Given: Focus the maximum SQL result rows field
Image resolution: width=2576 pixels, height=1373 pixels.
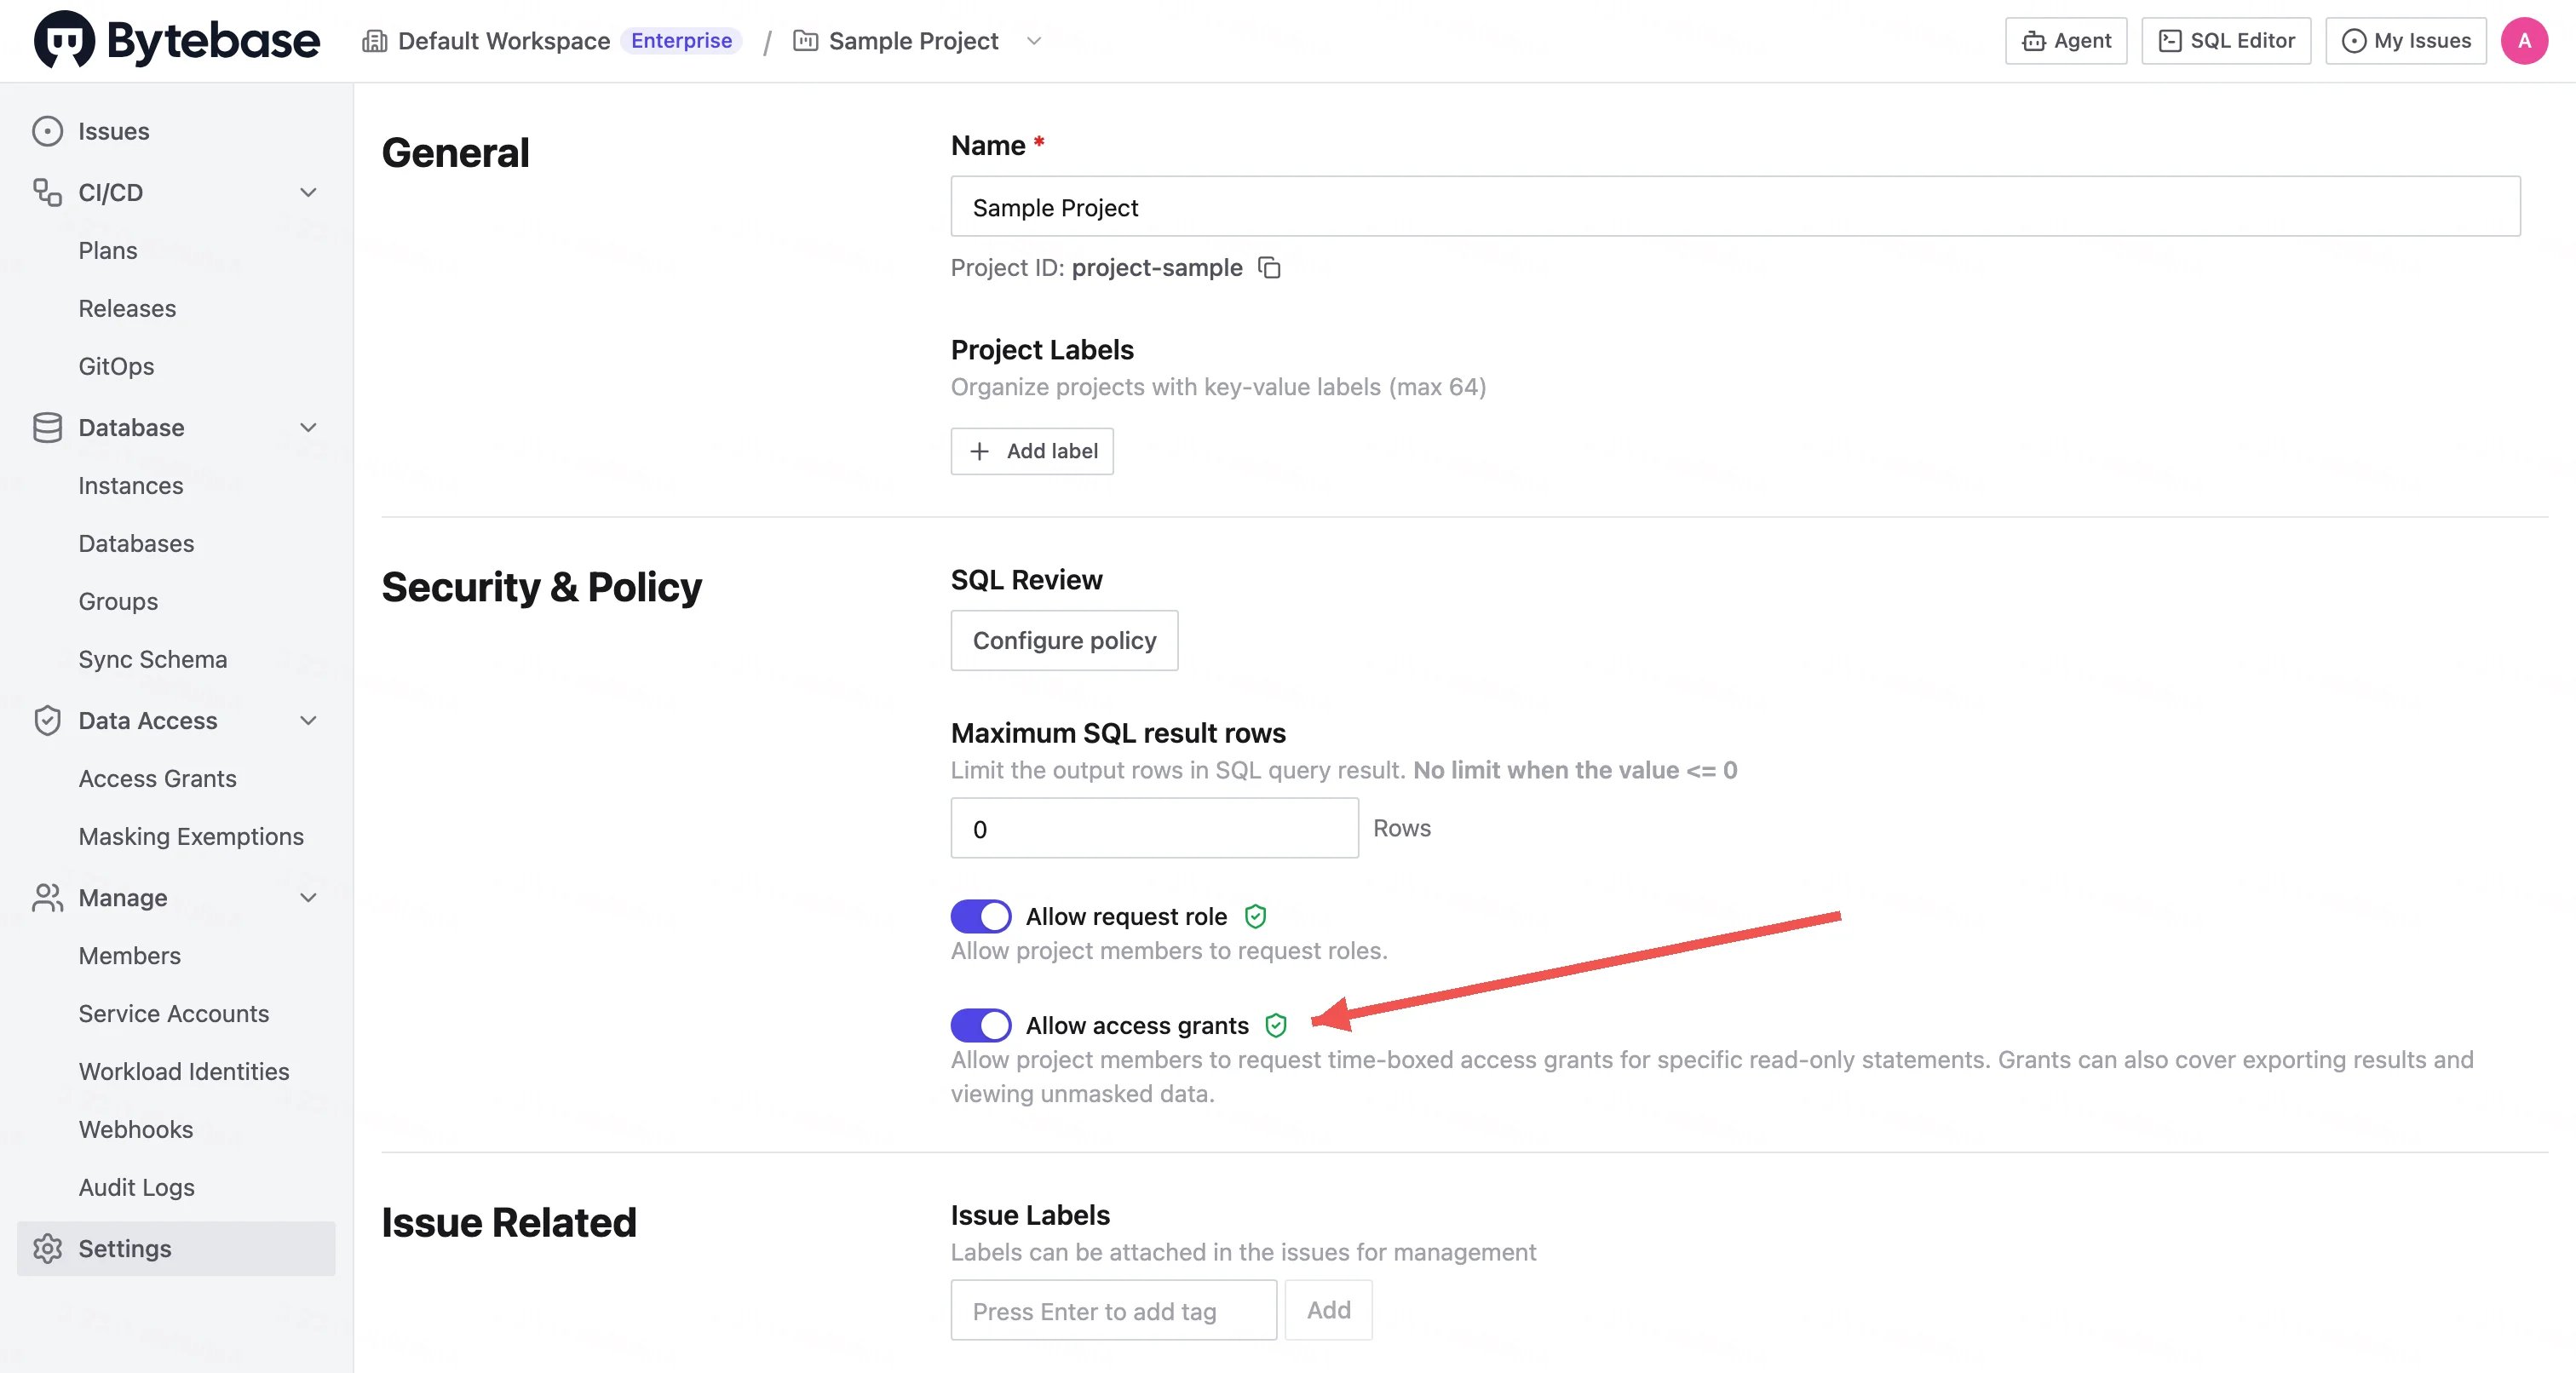Looking at the screenshot, I should coord(1154,828).
